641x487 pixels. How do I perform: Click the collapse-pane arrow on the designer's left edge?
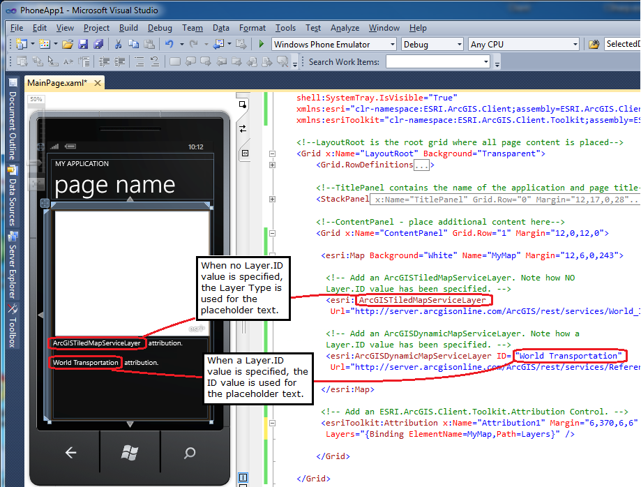coord(40,315)
